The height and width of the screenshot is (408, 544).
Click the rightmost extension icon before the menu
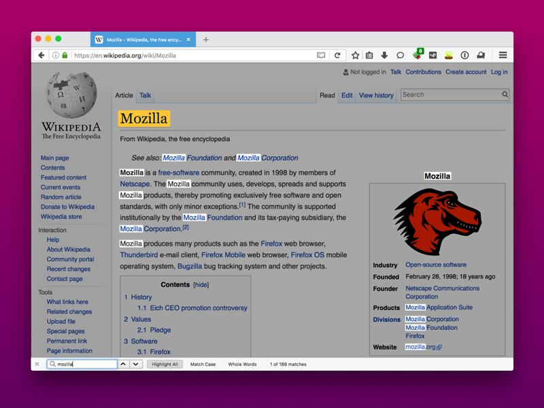tap(481, 55)
